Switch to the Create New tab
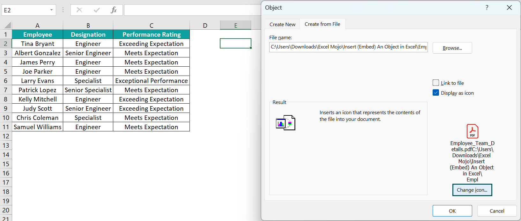 (282, 25)
